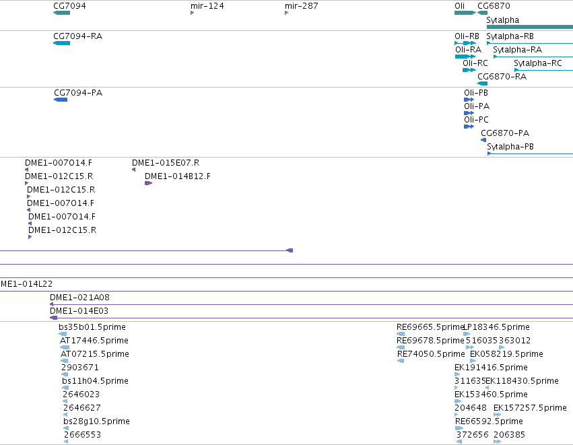Click the bs11h04.5prime EST label
573x445 pixels.
[x=95, y=381]
